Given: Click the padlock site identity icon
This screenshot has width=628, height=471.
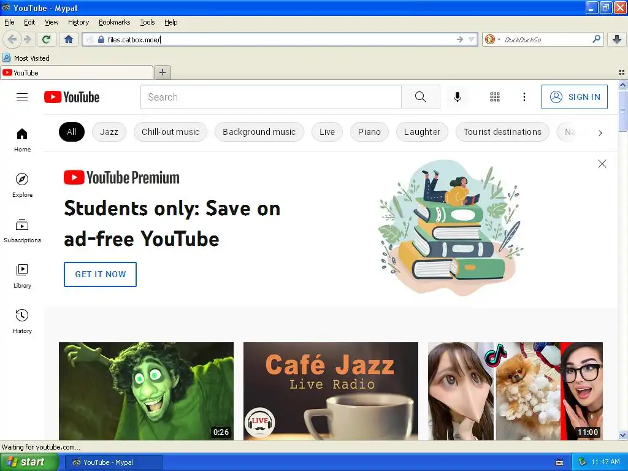Looking at the screenshot, I should (101, 39).
